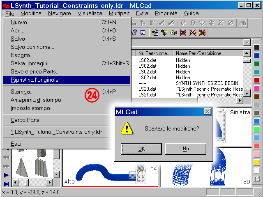This screenshot has width=263, height=197.
Task: Click the 3D view pane
Action: [x=206, y=167]
